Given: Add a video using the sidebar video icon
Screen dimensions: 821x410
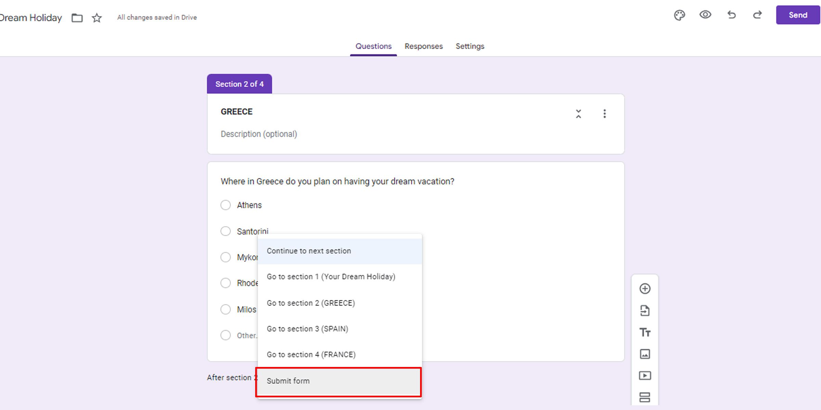Looking at the screenshot, I should pyautogui.click(x=646, y=376).
